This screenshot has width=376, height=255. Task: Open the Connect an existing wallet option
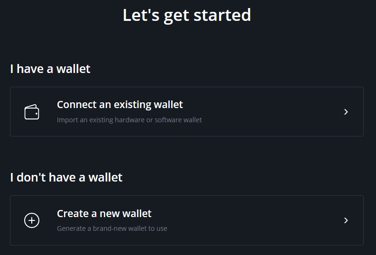(x=186, y=112)
